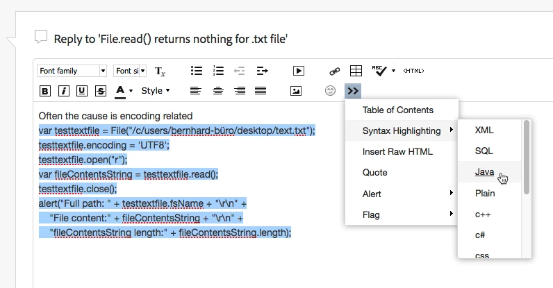Open Syntax Highlighting submenu
Screen dimensions: 553x288
[x=402, y=130]
